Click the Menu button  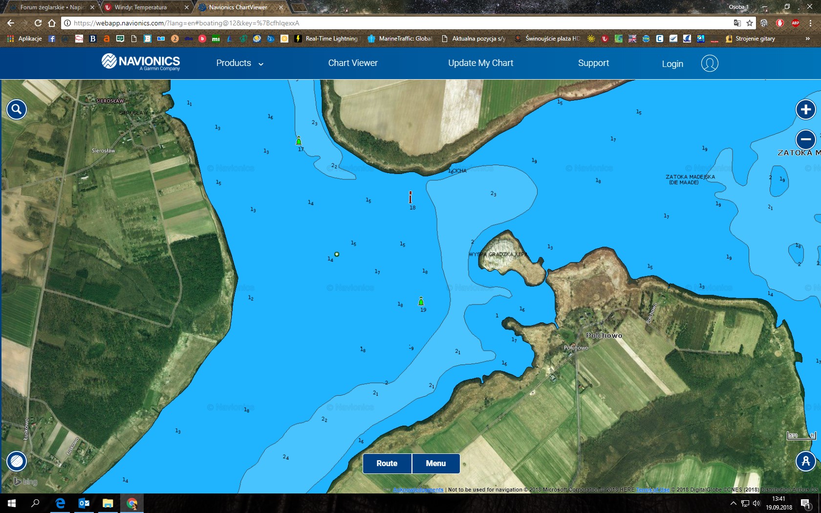(x=436, y=464)
